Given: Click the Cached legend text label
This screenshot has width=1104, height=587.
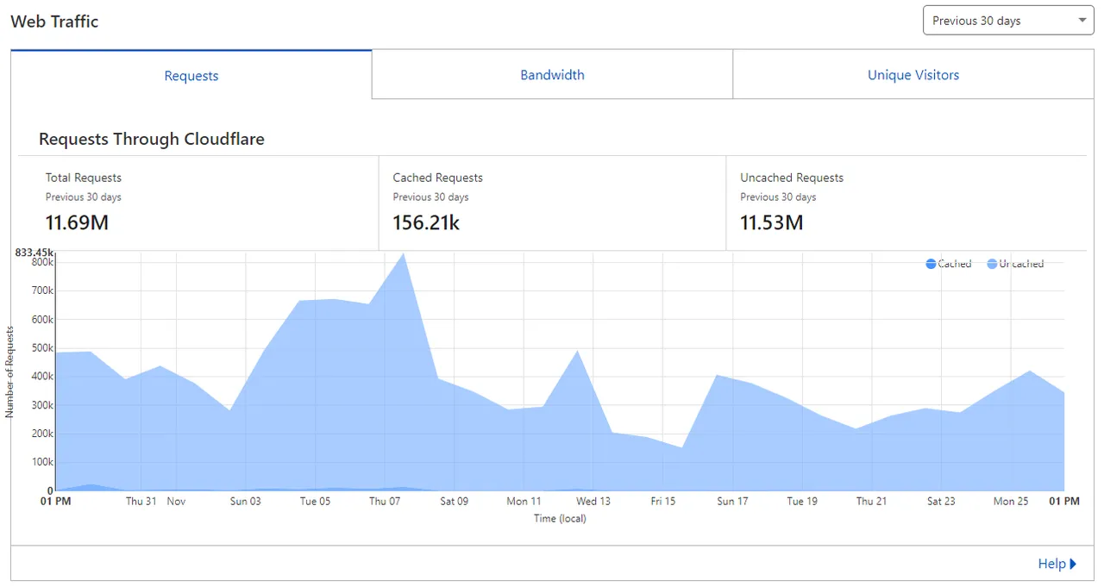Looking at the screenshot, I should pos(955,264).
